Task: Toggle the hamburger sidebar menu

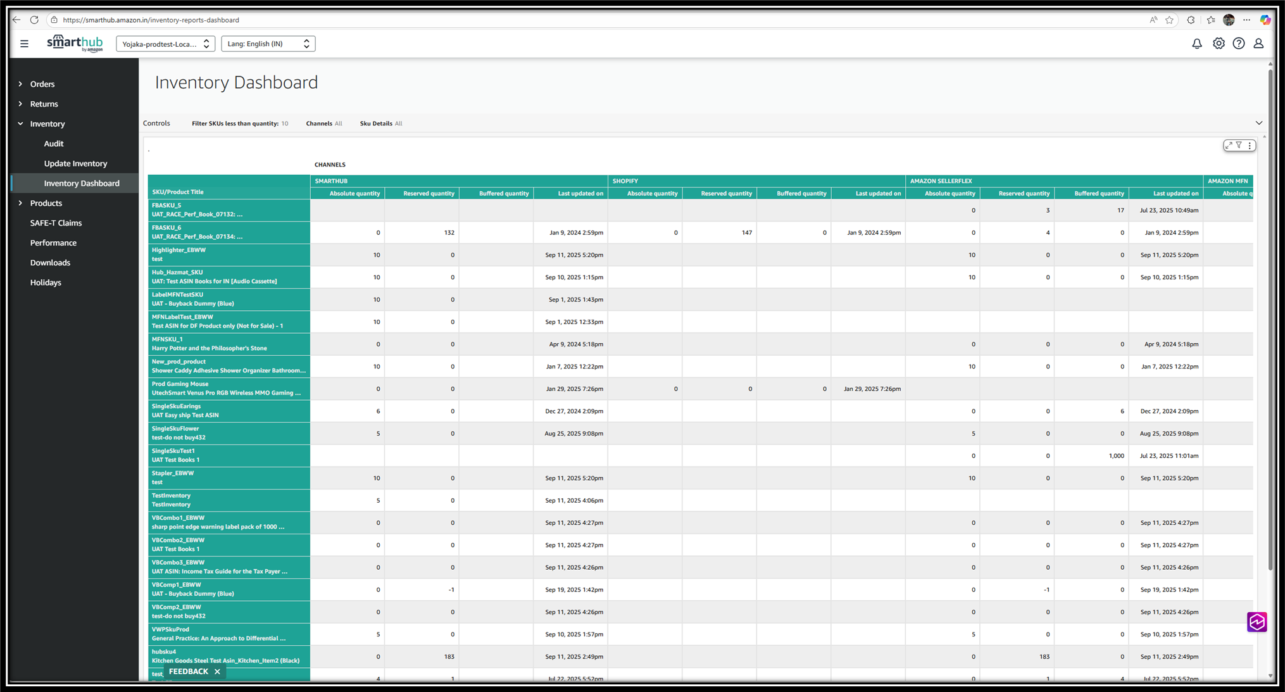Action: pyautogui.click(x=24, y=44)
